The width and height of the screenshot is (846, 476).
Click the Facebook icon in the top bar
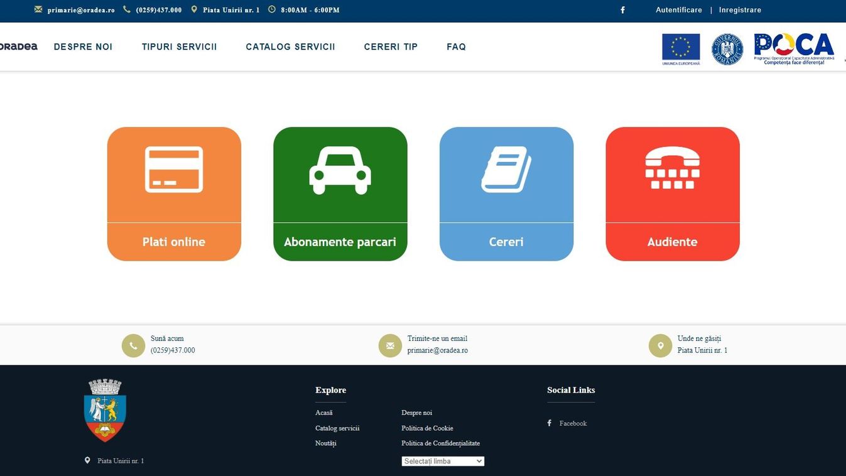tap(622, 10)
